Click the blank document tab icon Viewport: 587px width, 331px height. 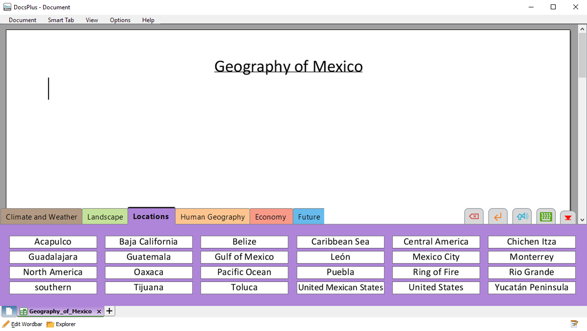click(9, 311)
